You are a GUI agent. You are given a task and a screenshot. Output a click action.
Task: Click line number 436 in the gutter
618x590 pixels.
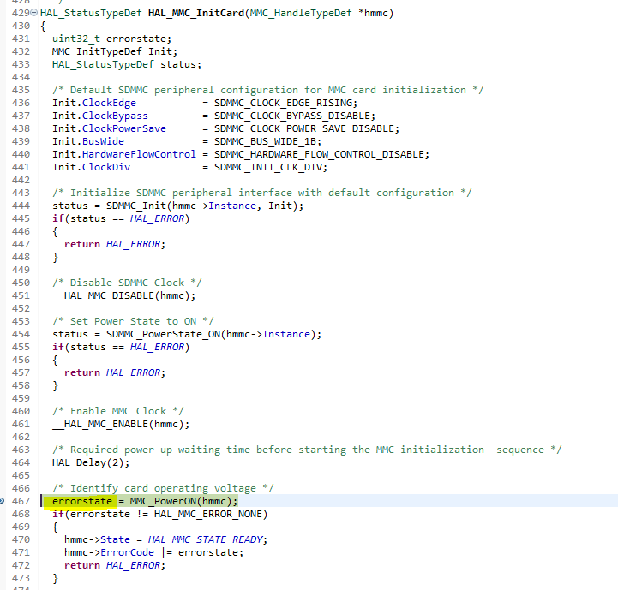(x=21, y=103)
